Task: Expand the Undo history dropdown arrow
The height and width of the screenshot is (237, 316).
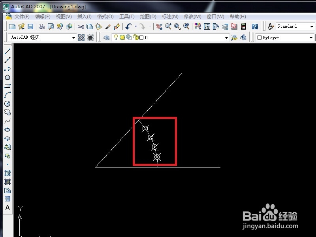Action: click(136, 26)
